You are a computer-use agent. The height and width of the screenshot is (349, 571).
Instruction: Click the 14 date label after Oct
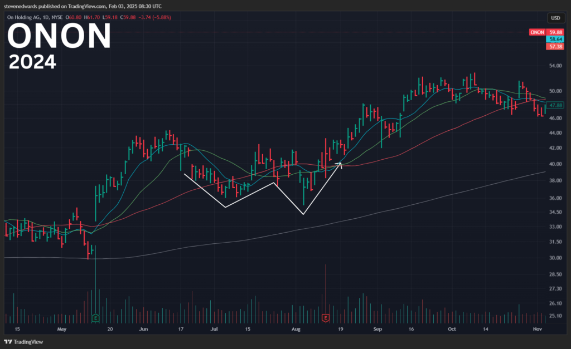point(486,329)
